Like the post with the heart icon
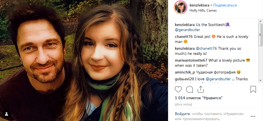Viewport: 263px width, 121px height. click(x=178, y=89)
